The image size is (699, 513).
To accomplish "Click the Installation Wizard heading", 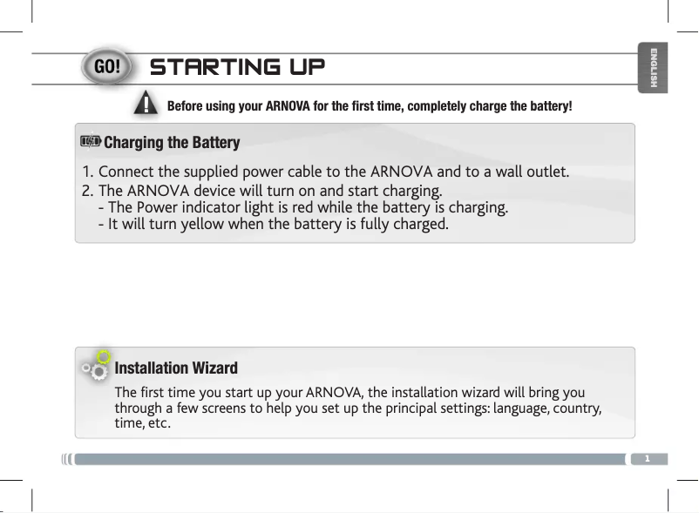I will coord(176,368).
